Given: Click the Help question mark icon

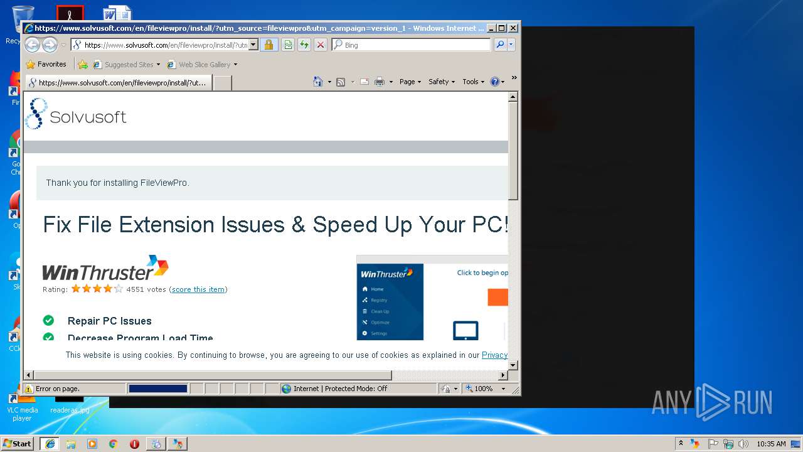Looking at the screenshot, I should 494,82.
